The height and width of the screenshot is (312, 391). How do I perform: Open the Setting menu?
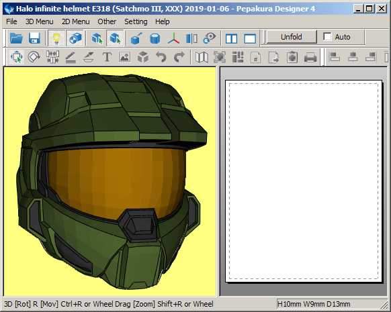[136, 21]
